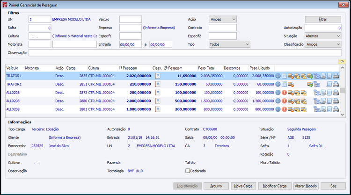Viewport: 351px width, 195px height.
Task: Click the Nova Carga button
Action: pyautogui.click(x=243, y=186)
